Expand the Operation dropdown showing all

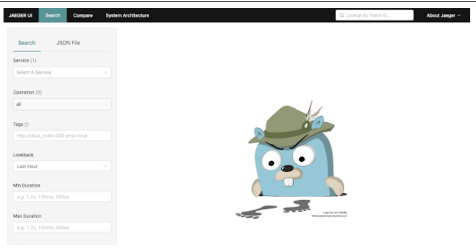tap(62, 104)
